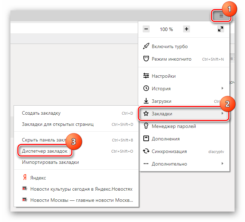Select Включить турбо menu entry
Screen dimensions: 245x222
tap(184, 46)
